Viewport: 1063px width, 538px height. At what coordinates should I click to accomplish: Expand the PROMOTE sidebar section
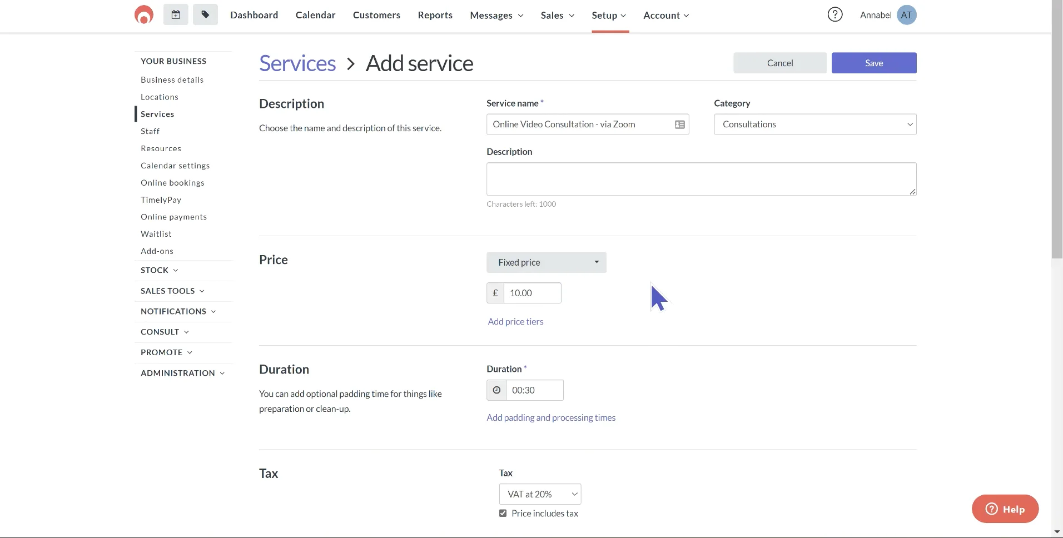tap(166, 352)
